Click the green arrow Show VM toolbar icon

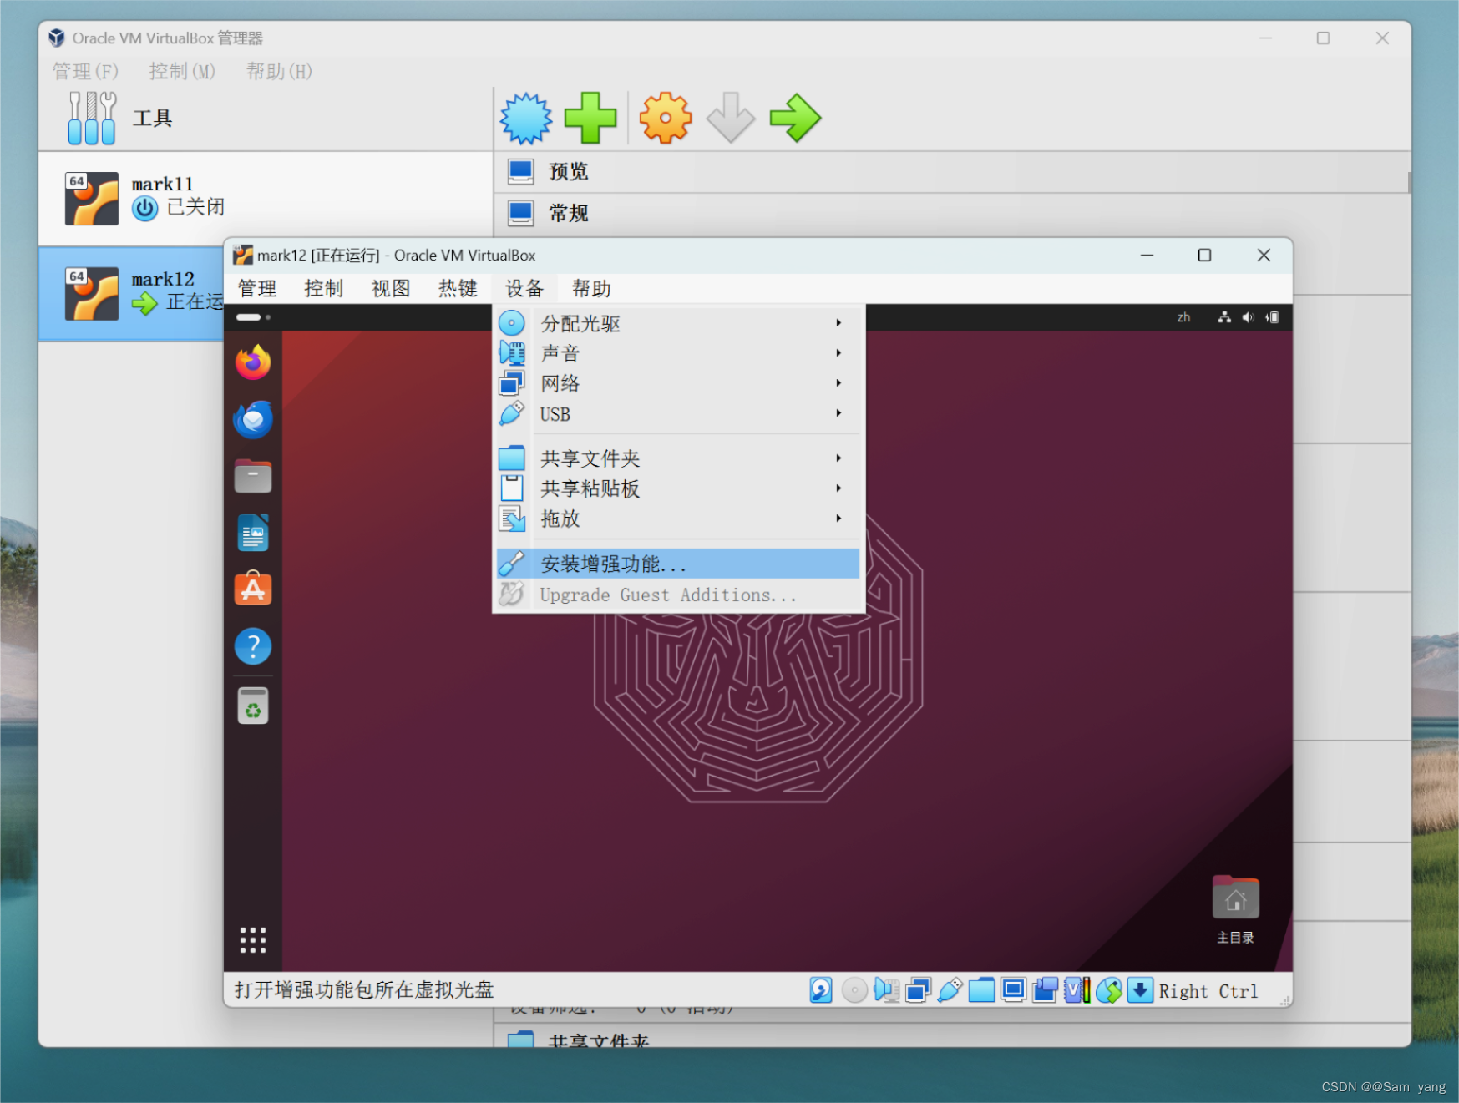795,118
